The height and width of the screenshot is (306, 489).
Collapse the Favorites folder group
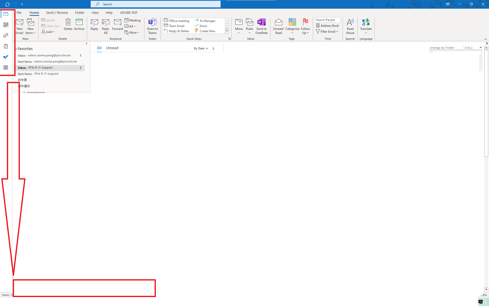(17, 49)
